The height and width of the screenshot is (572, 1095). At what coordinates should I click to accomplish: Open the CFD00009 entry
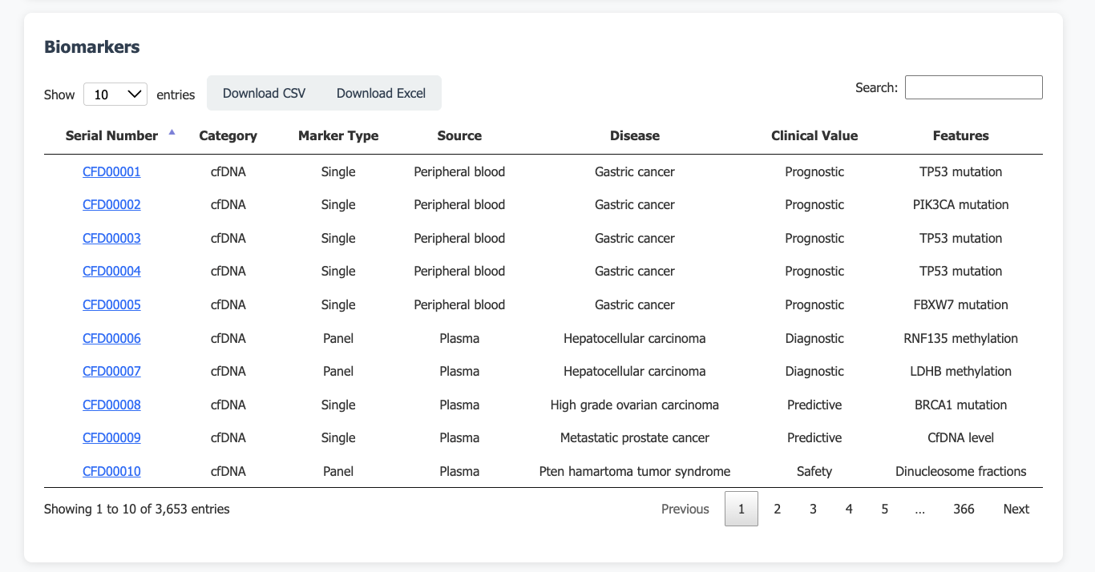tap(111, 437)
